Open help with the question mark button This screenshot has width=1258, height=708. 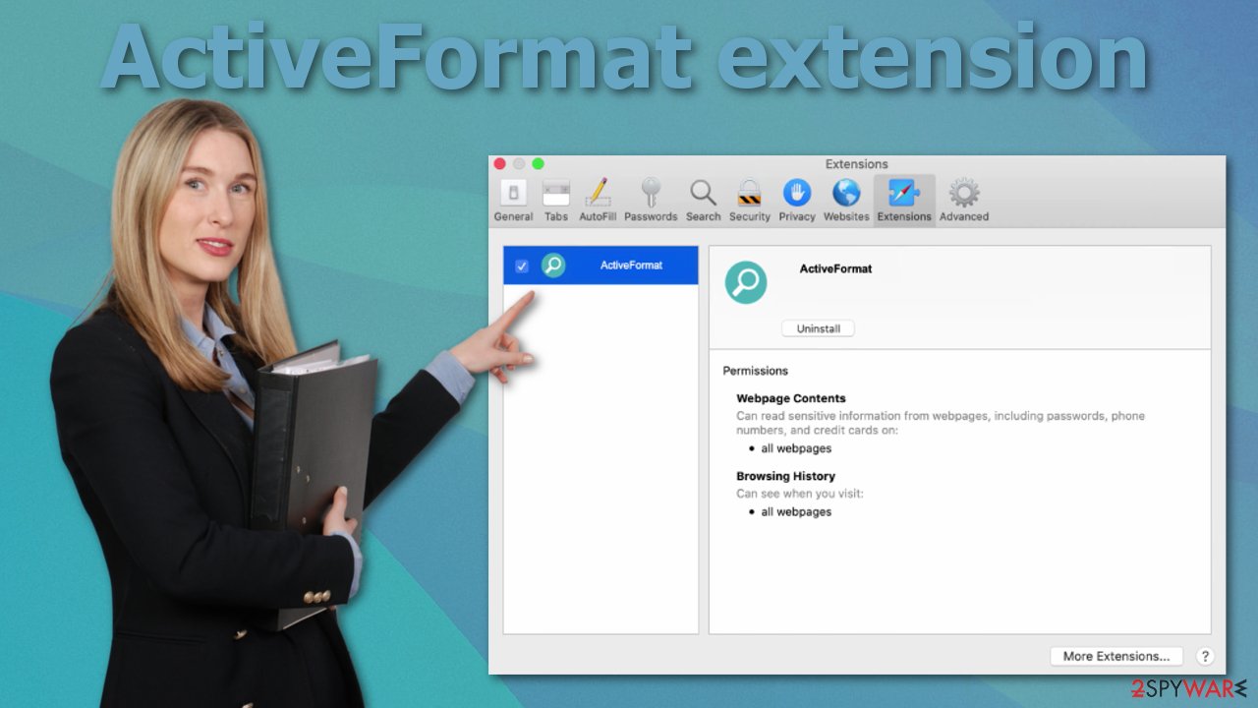(1205, 656)
